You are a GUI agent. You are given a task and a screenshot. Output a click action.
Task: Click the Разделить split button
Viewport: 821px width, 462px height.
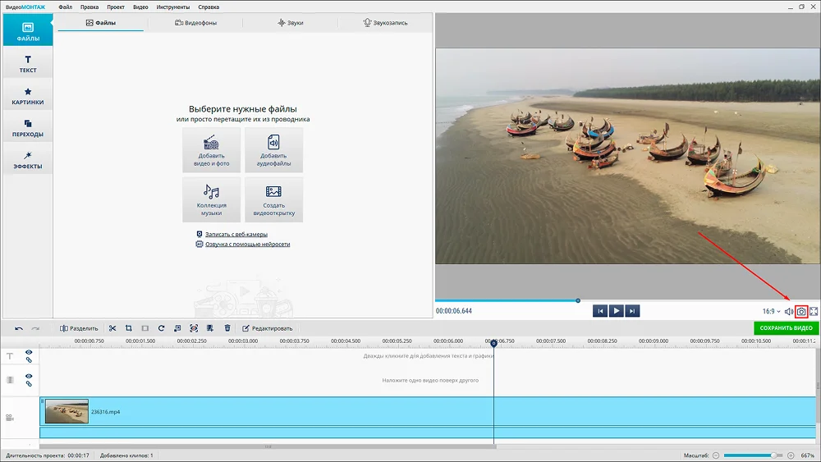click(79, 328)
